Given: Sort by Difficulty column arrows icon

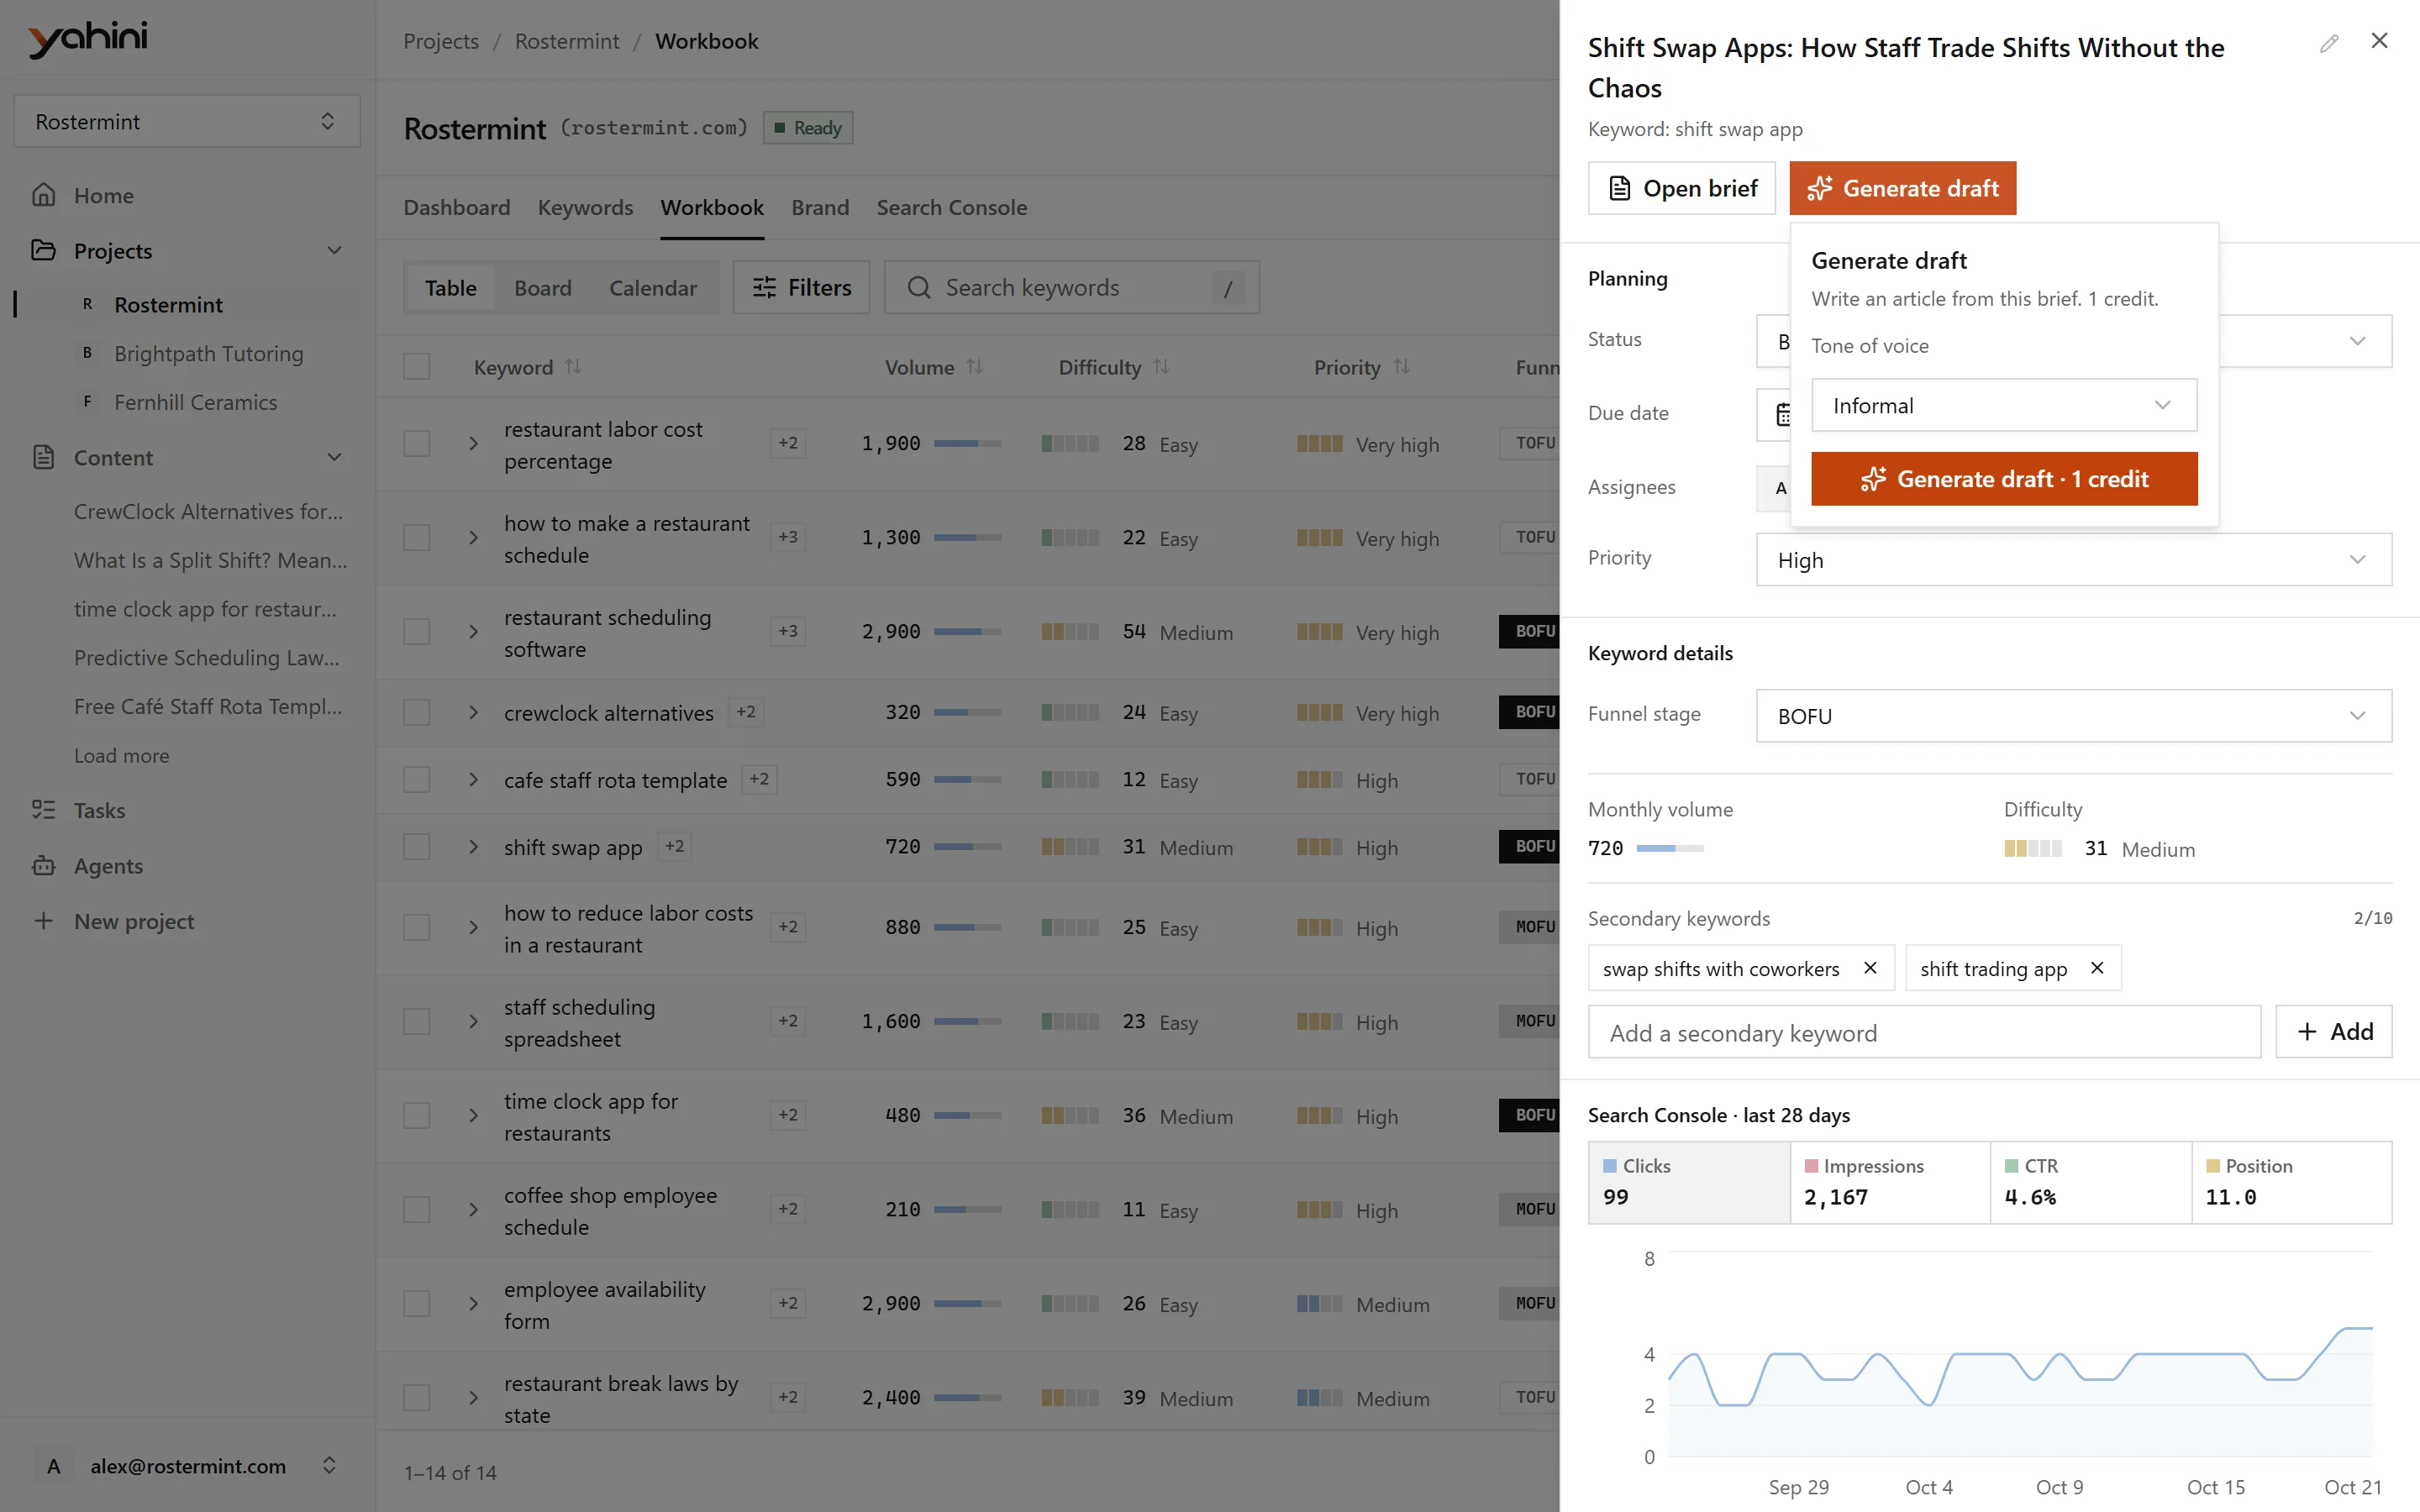Looking at the screenshot, I should click(x=1161, y=367).
